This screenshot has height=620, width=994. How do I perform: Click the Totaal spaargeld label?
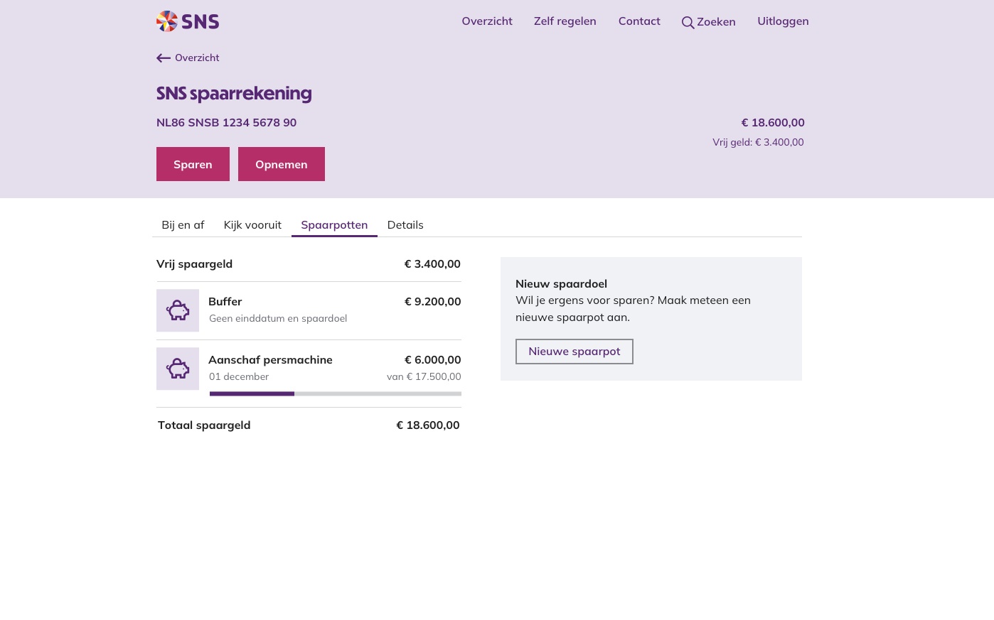click(x=204, y=425)
